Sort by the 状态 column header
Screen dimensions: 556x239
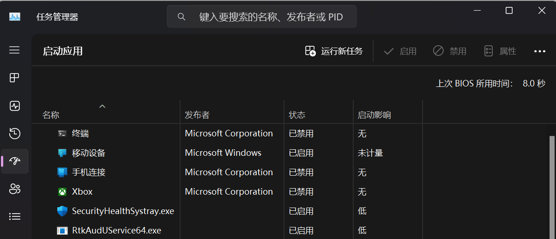coord(297,115)
